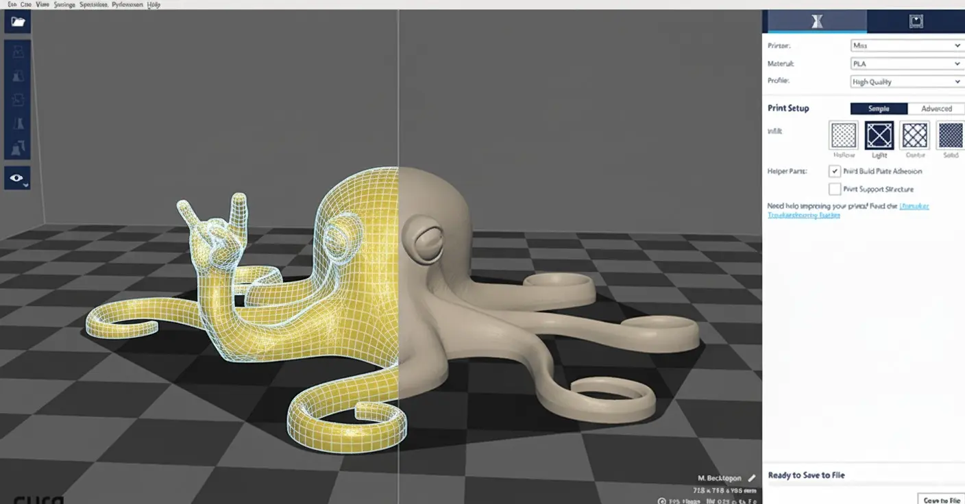Select the bottom dimmed tool with corner bracket
965x504 pixels.
(18, 147)
